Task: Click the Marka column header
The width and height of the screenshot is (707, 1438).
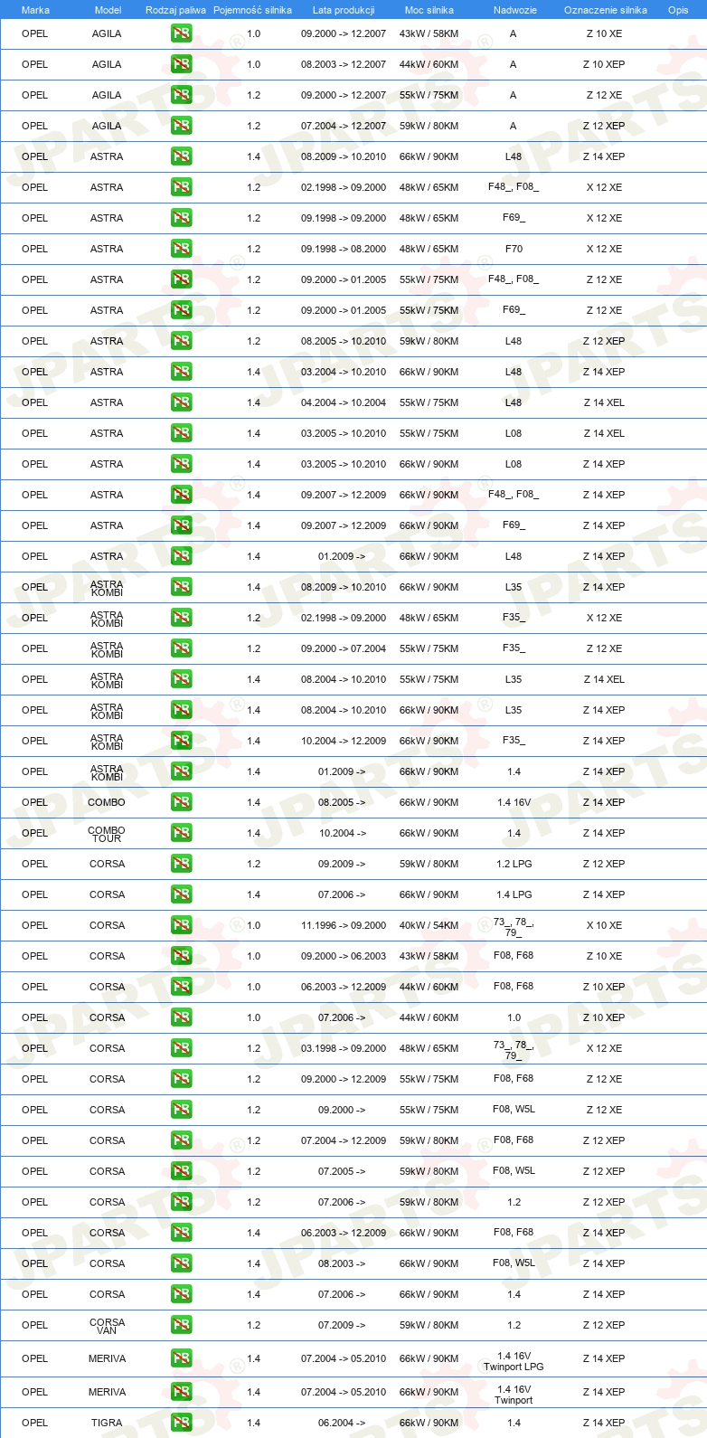Action: coord(35,10)
